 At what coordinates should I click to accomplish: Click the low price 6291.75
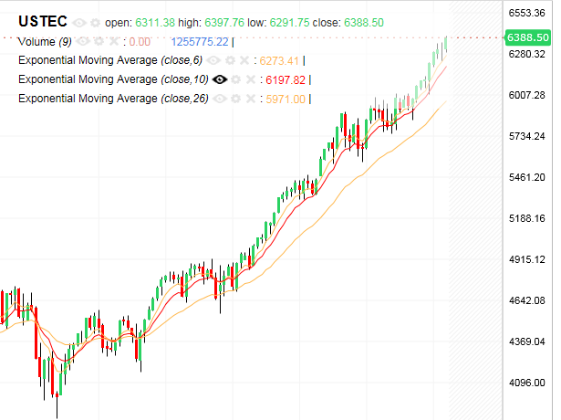[289, 23]
